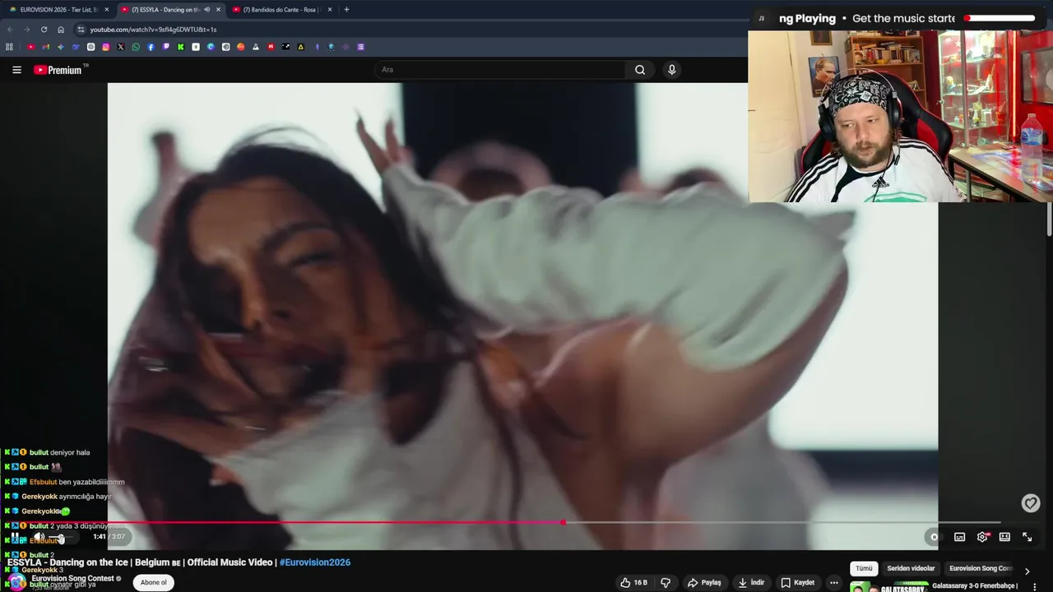This screenshot has width=1053, height=592.
Task: Open the Twitch bookmark icon
Action: [165, 47]
